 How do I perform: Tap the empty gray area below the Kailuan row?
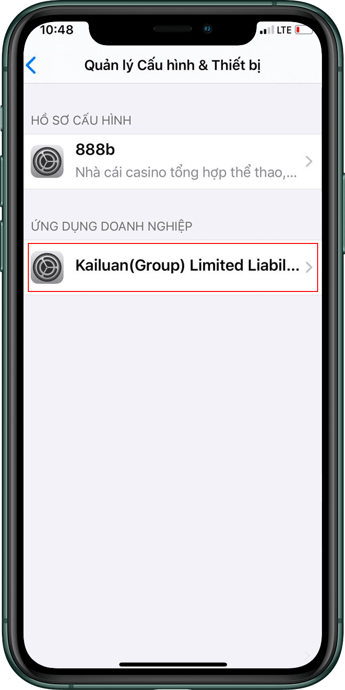(172, 471)
